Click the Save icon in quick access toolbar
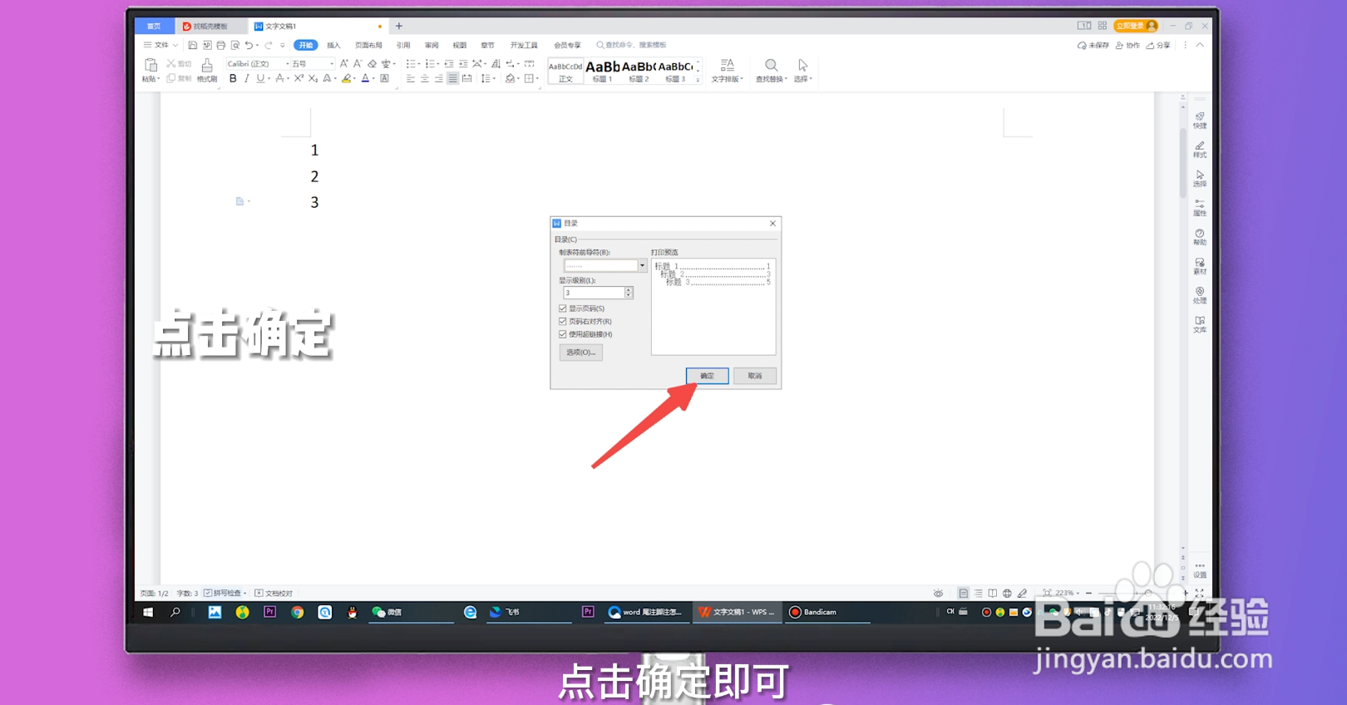The height and width of the screenshot is (705, 1347). pos(193,45)
